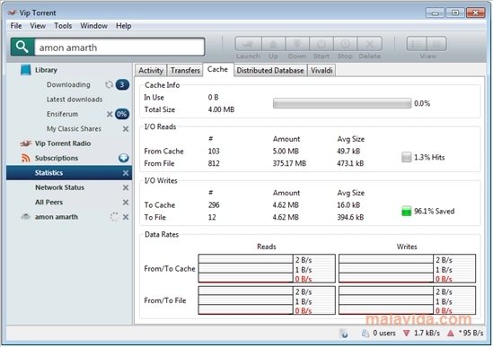Click the red upload speed arrow
The height and width of the screenshot is (347, 493).
click(x=451, y=334)
